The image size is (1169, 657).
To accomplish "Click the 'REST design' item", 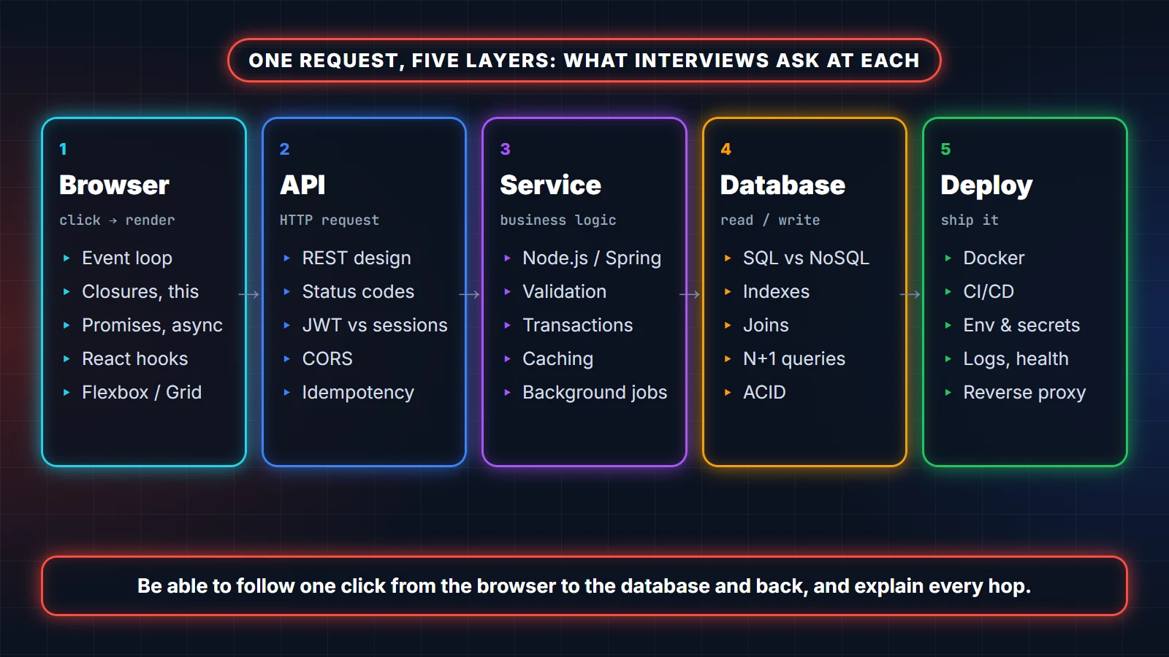I will [357, 258].
